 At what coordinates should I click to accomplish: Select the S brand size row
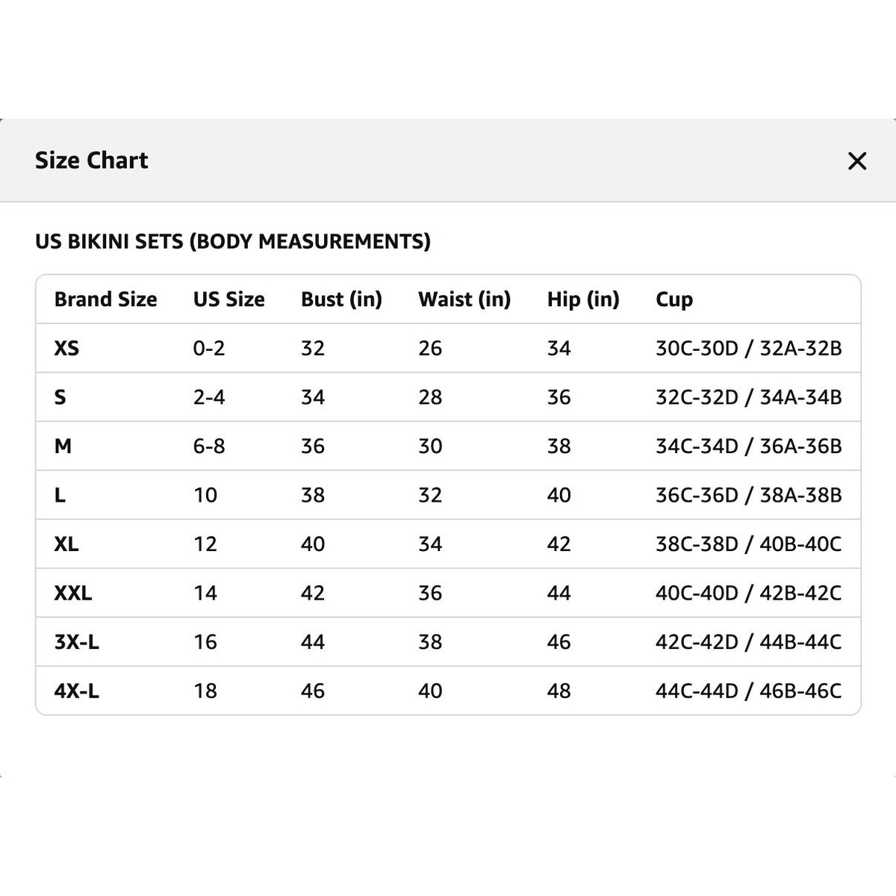coord(448,397)
